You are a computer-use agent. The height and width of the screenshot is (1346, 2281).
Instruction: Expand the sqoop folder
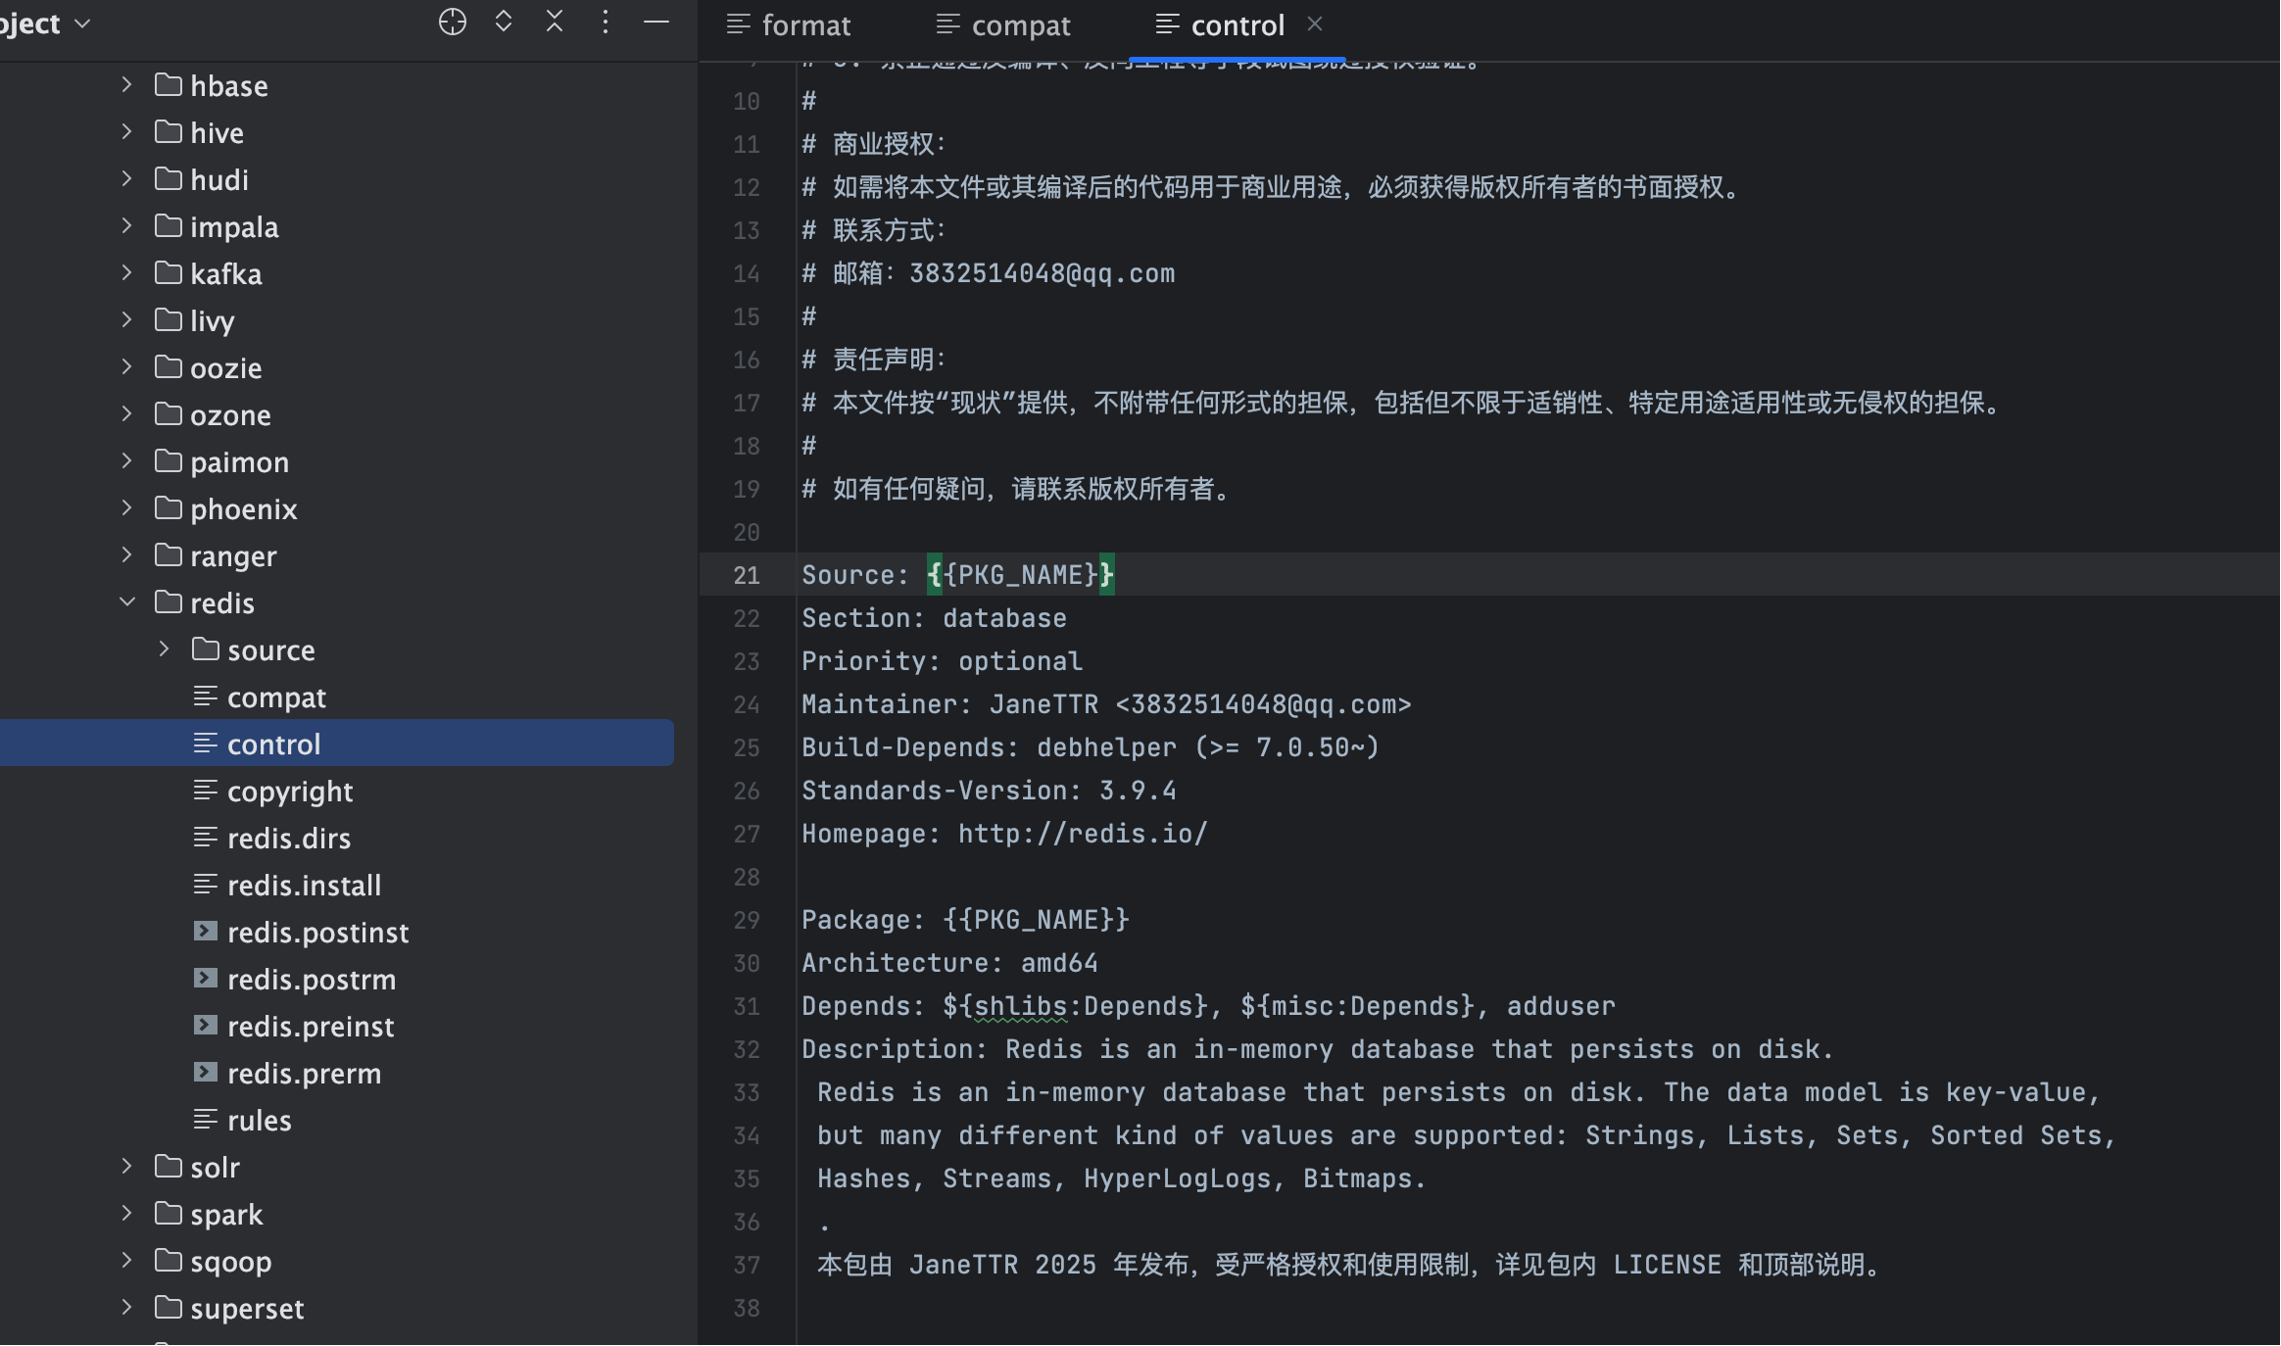pos(126,1261)
